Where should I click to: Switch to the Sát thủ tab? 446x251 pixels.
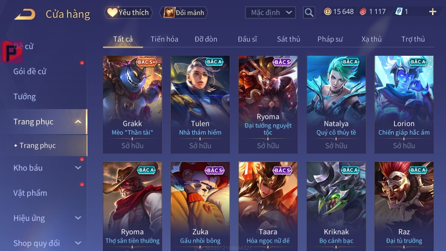coord(289,39)
